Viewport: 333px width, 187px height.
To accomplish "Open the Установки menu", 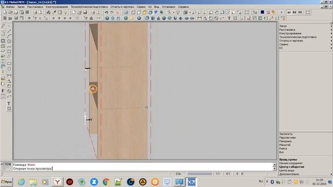I will [169, 7].
